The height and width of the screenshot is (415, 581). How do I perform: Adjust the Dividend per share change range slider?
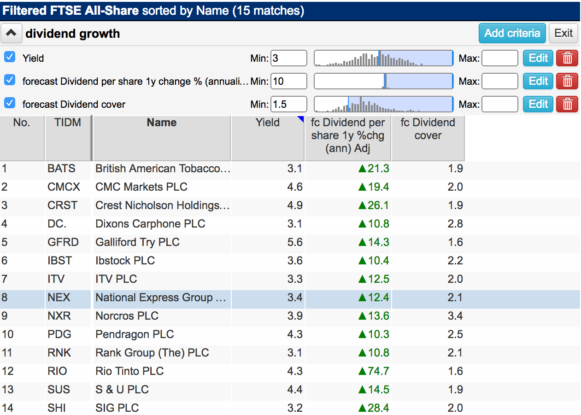coord(383,81)
